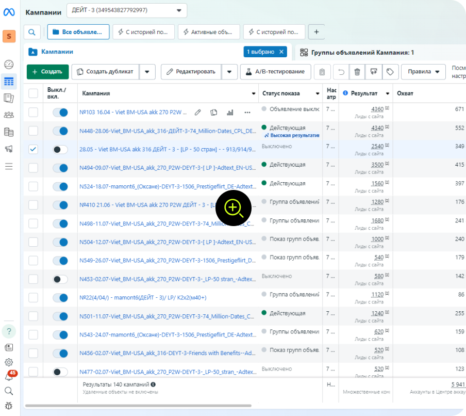Open the news feed icon in sidebar
466x416 pixels.
click(9, 347)
